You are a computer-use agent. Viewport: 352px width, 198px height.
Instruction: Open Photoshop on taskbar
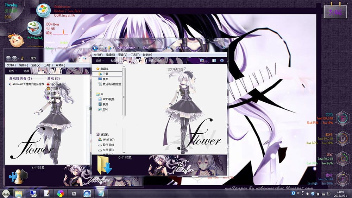pos(74,193)
